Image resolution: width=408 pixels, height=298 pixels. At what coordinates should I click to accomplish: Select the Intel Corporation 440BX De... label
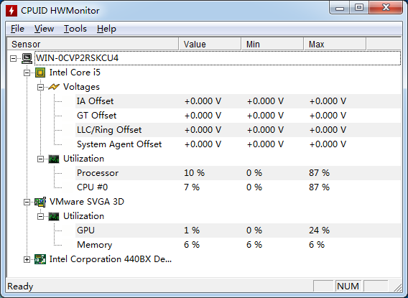pos(111,259)
